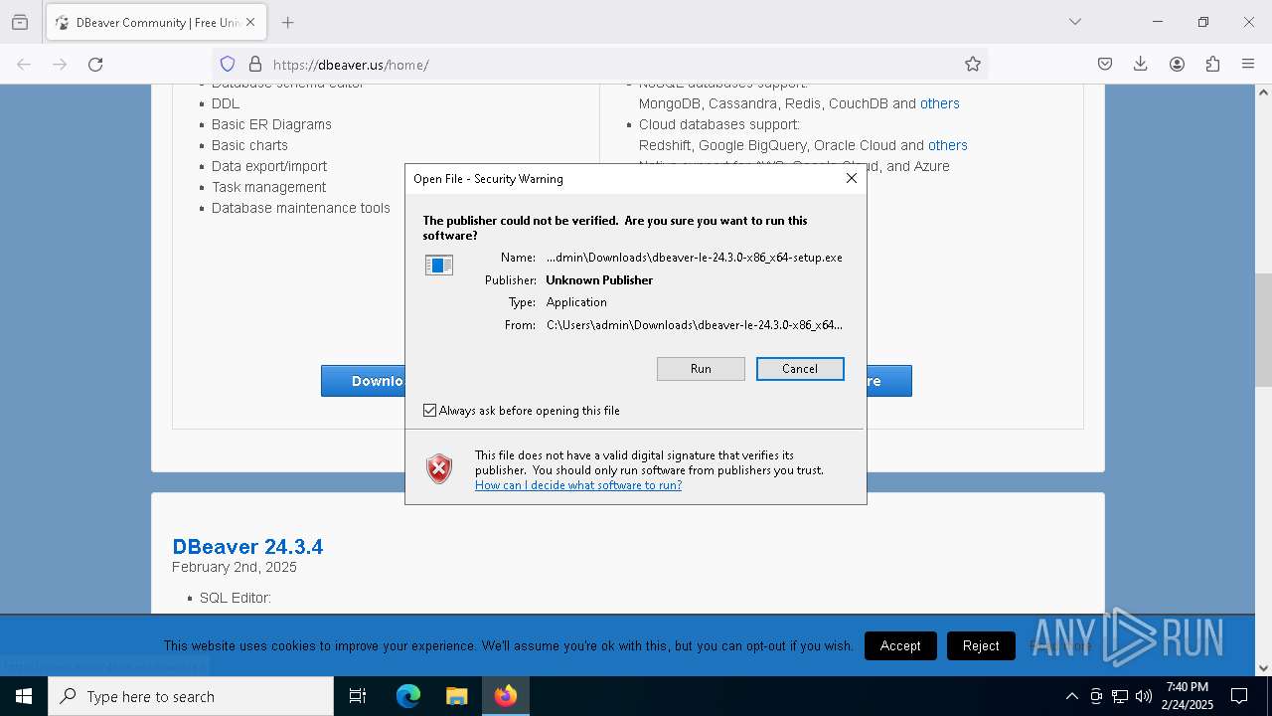1272x716 pixels.
Task: Accept the website cookies
Action: tap(900, 645)
